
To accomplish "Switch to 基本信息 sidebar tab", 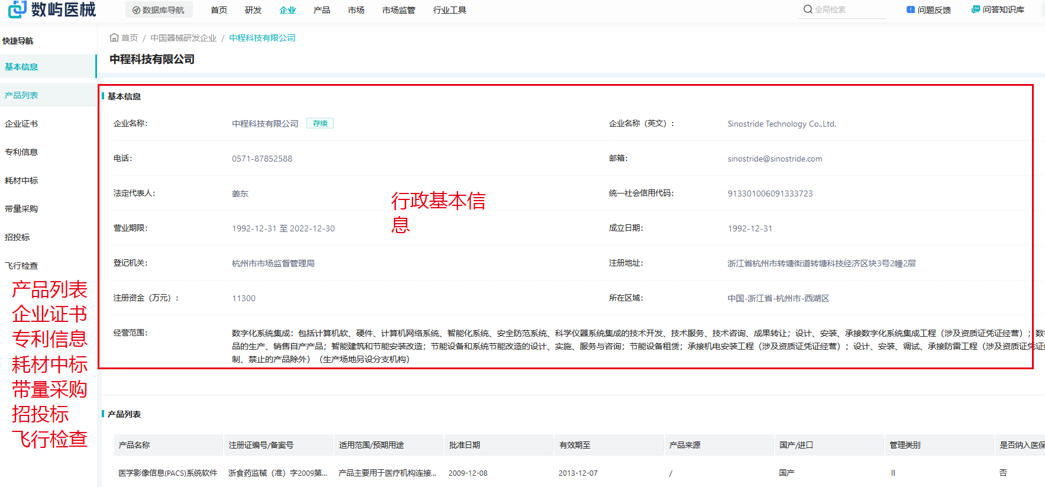I will (x=21, y=67).
